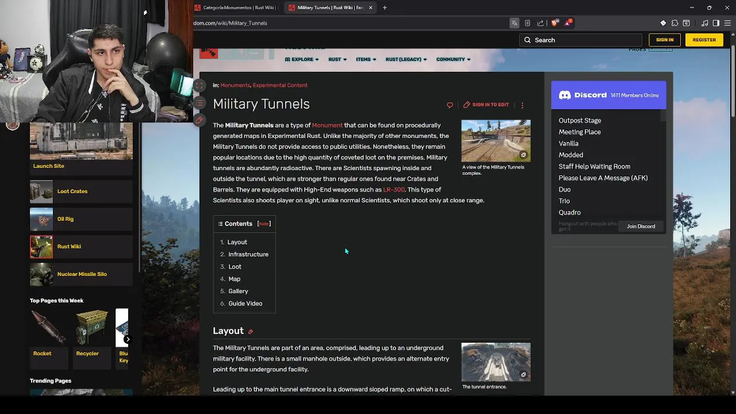Image resolution: width=736 pixels, height=414 pixels.
Task: Click the Sign In button
Action: coord(665,40)
